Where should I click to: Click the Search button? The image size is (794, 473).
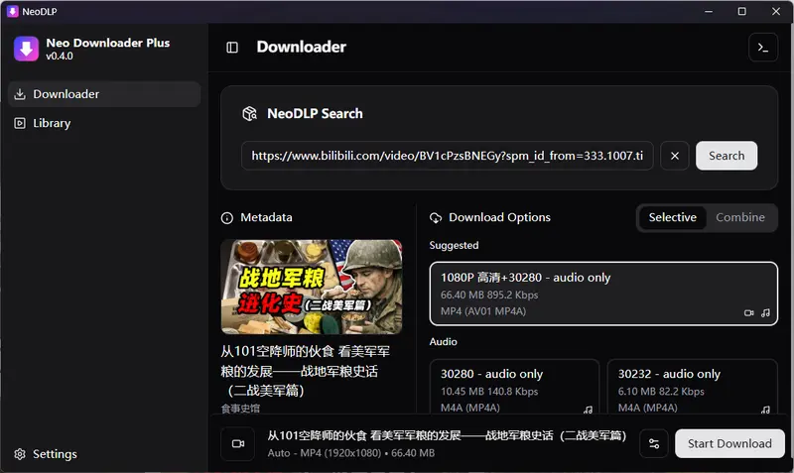coord(727,156)
